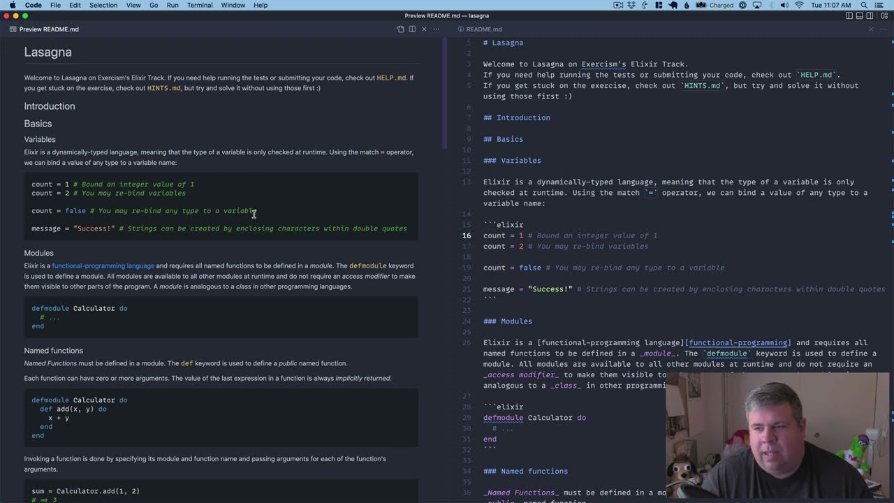Open the Apple menu
The image size is (894, 503).
(12, 5)
